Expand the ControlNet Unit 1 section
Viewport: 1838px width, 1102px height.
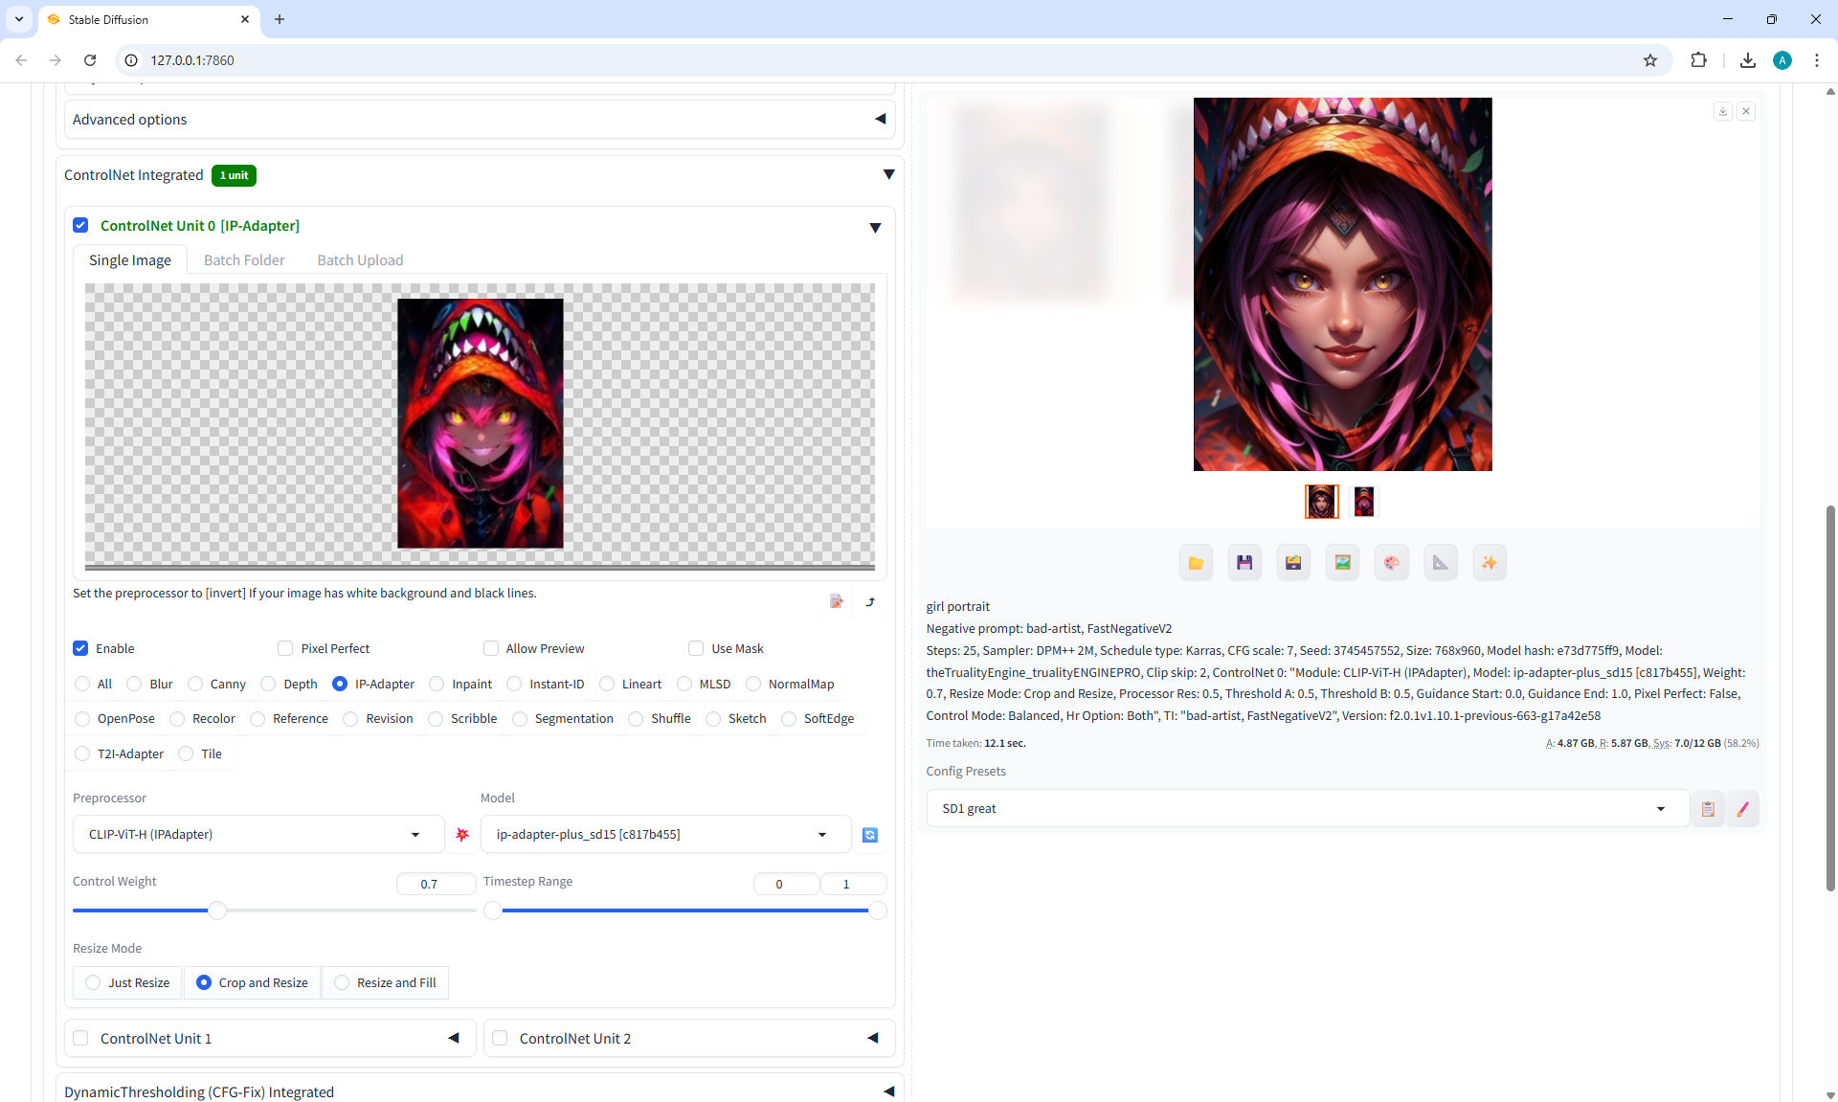tap(454, 1038)
